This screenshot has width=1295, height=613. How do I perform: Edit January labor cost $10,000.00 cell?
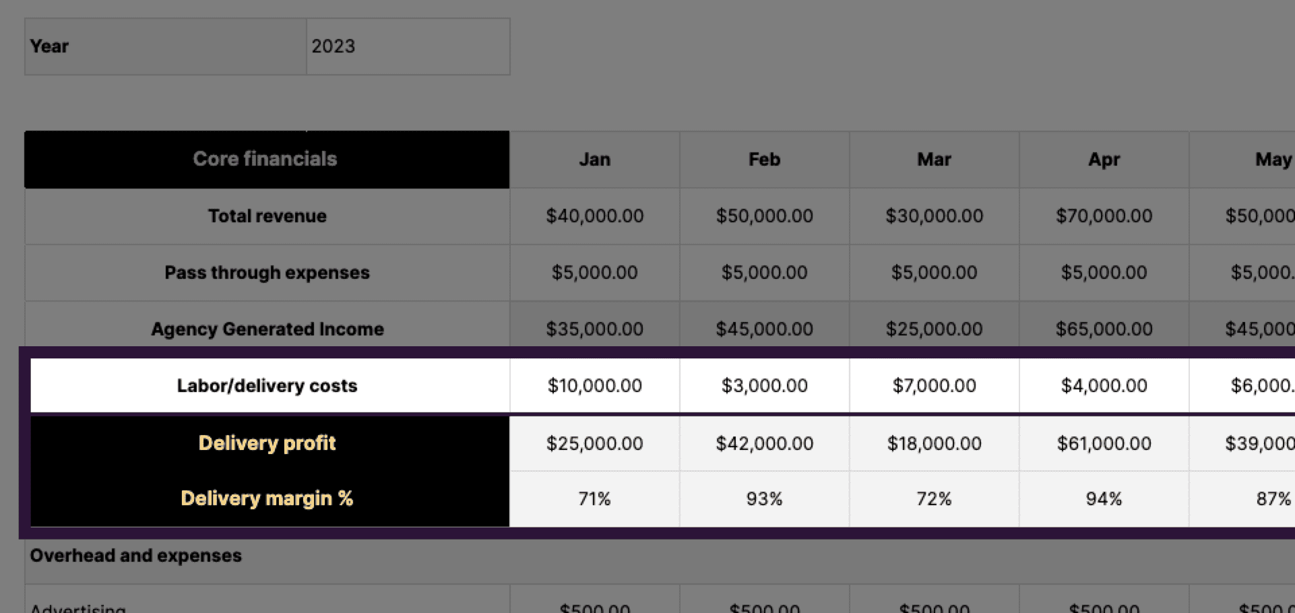pyautogui.click(x=594, y=386)
